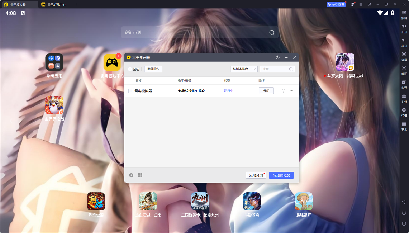Open 设置 settings in right sidebar
This screenshot has height=233, width=409.
pyautogui.click(x=404, y=110)
